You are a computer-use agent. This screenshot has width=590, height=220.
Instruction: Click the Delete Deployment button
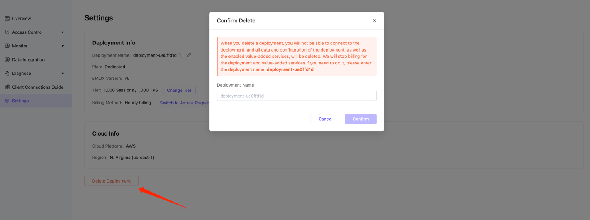pyautogui.click(x=112, y=181)
